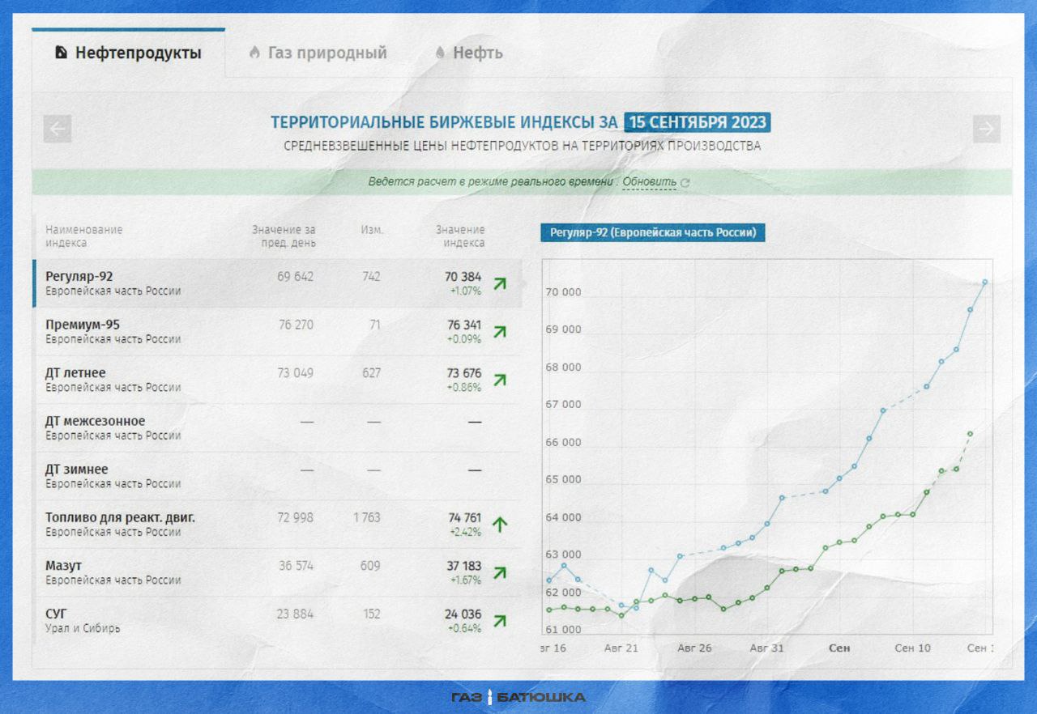Select the ДТ летнее index row
The image size is (1037, 714).
(277, 380)
